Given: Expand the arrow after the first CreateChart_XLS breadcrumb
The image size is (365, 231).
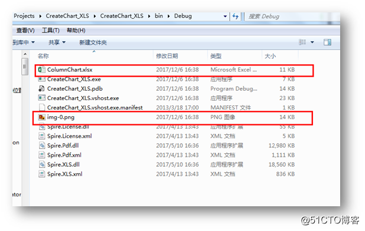Looking at the screenshot, I should 95,16.
